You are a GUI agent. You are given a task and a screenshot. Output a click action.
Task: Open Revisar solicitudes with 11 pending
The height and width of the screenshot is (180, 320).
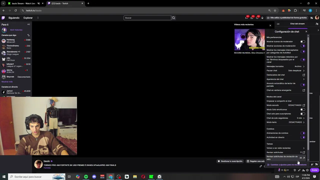[x=286, y=152]
